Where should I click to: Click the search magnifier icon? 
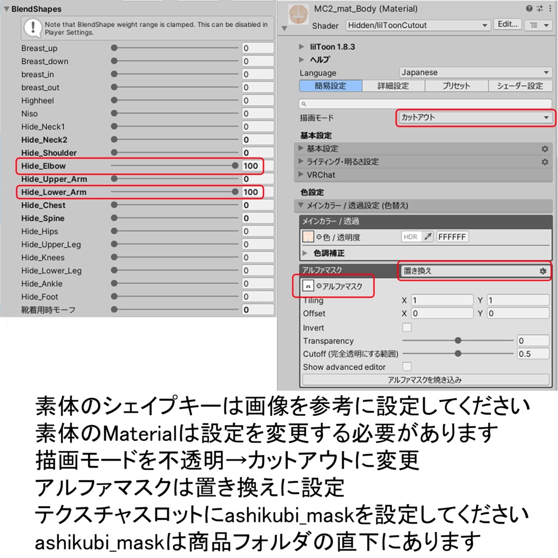pos(304,104)
